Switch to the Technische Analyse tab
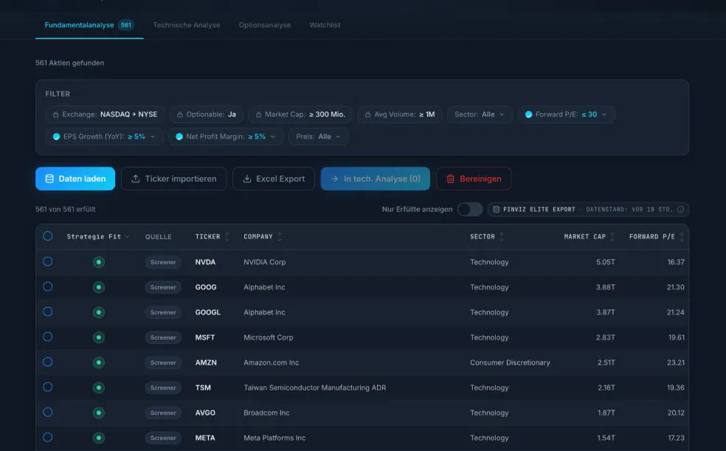This screenshot has width=726, height=451. pos(187,25)
